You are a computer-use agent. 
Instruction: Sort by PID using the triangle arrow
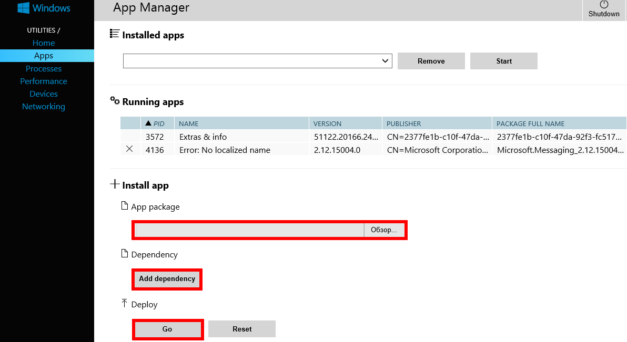[x=148, y=123]
